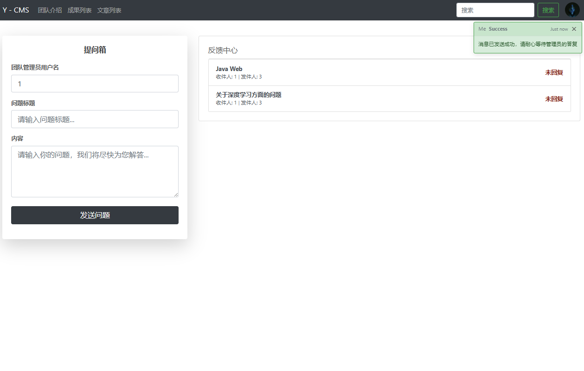Click the user avatar icon in navbar

point(572,10)
